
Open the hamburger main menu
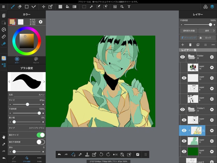point(4,7)
